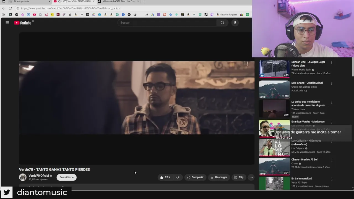Click the YouTube search field

167,23
